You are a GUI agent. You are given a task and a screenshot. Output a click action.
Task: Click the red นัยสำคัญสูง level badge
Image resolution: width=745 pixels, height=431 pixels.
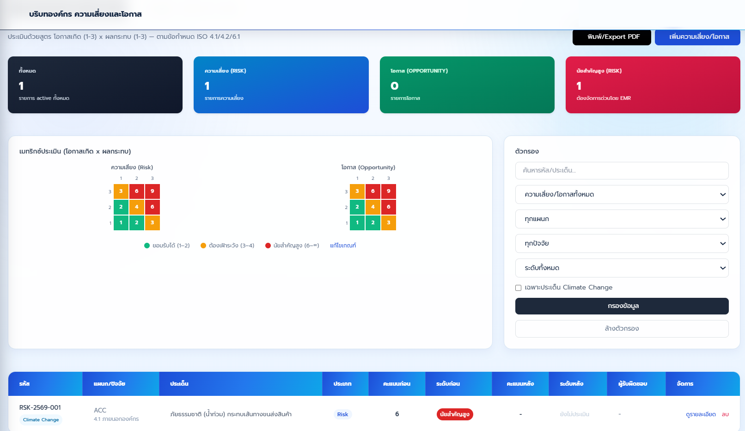[x=455, y=414]
